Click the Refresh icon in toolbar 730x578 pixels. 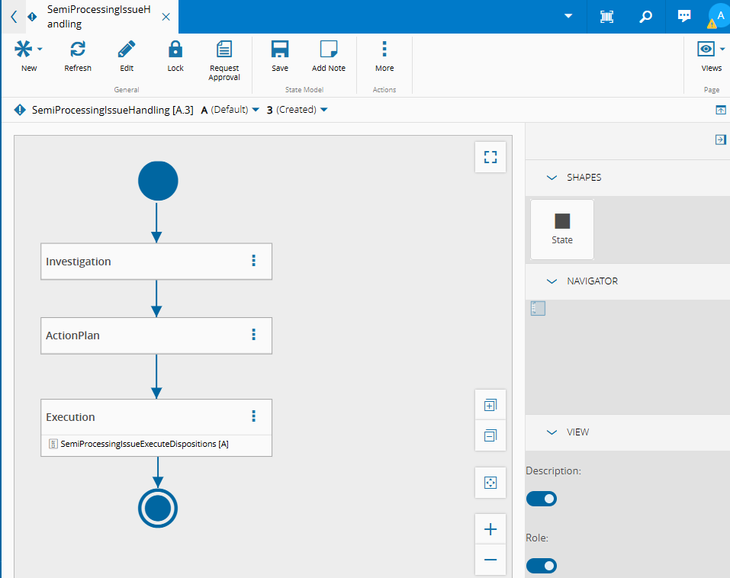78,50
